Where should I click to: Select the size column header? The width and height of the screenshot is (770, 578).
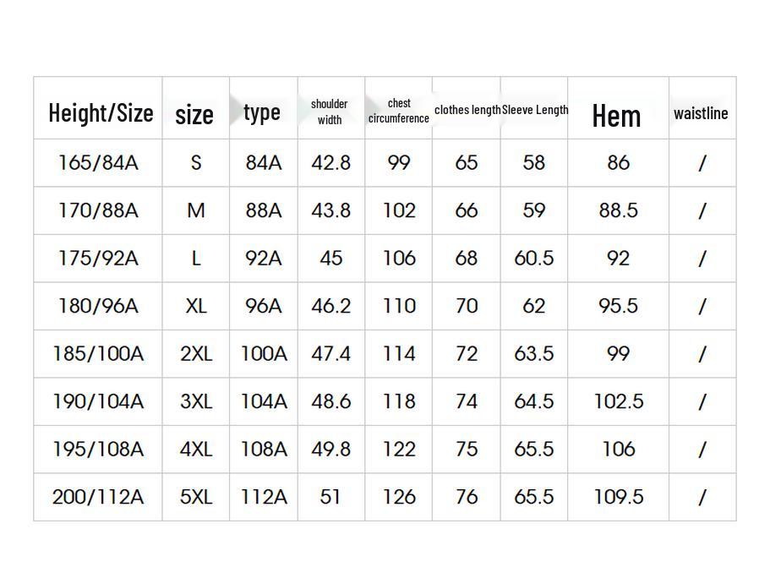tap(194, 113)
